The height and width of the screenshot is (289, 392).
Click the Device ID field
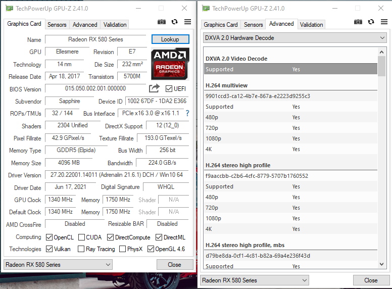[x=157, y=101]
